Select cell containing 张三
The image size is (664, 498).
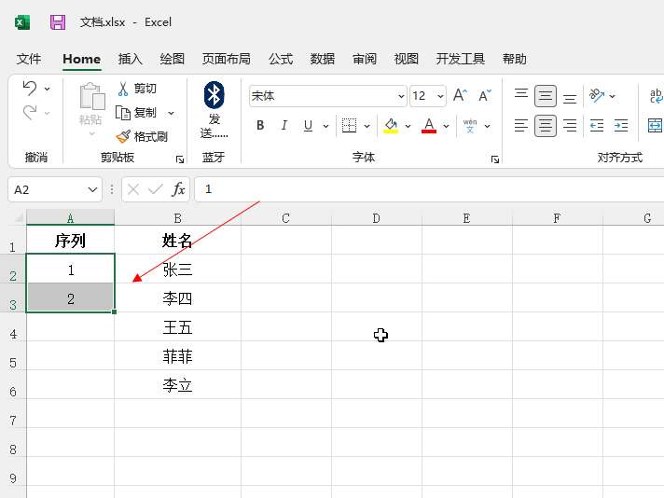tap(177, 269)
